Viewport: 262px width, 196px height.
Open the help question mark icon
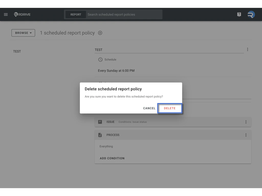(x=239, y=14)
